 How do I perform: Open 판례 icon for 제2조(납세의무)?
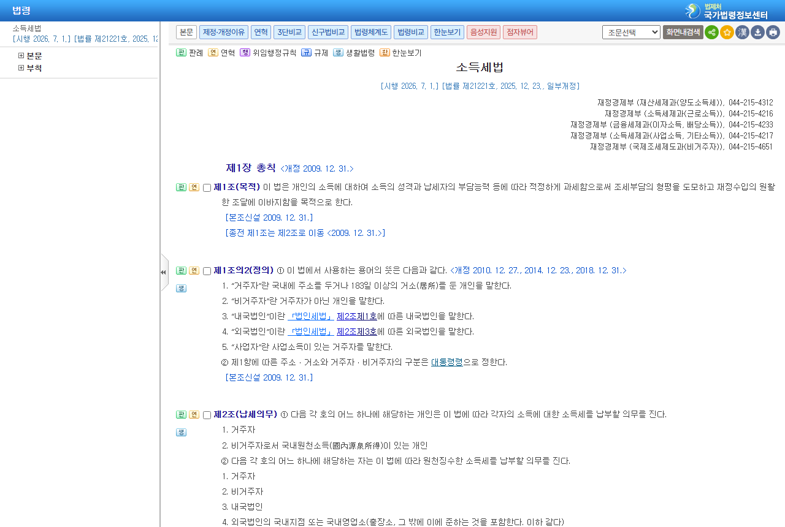coord(181,415)
